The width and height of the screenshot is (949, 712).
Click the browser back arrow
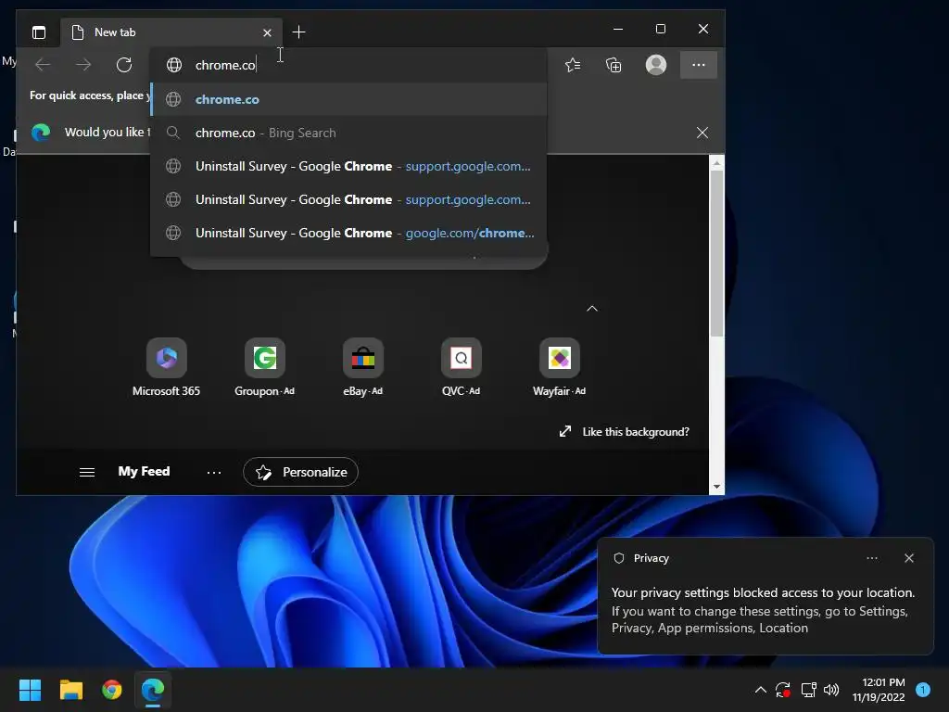(43, 65)
